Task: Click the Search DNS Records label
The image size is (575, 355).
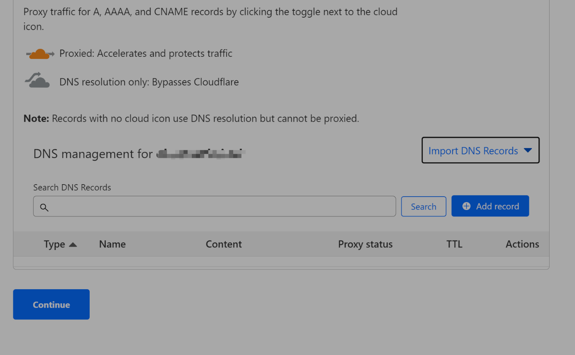Action: (x=72, y=187)
